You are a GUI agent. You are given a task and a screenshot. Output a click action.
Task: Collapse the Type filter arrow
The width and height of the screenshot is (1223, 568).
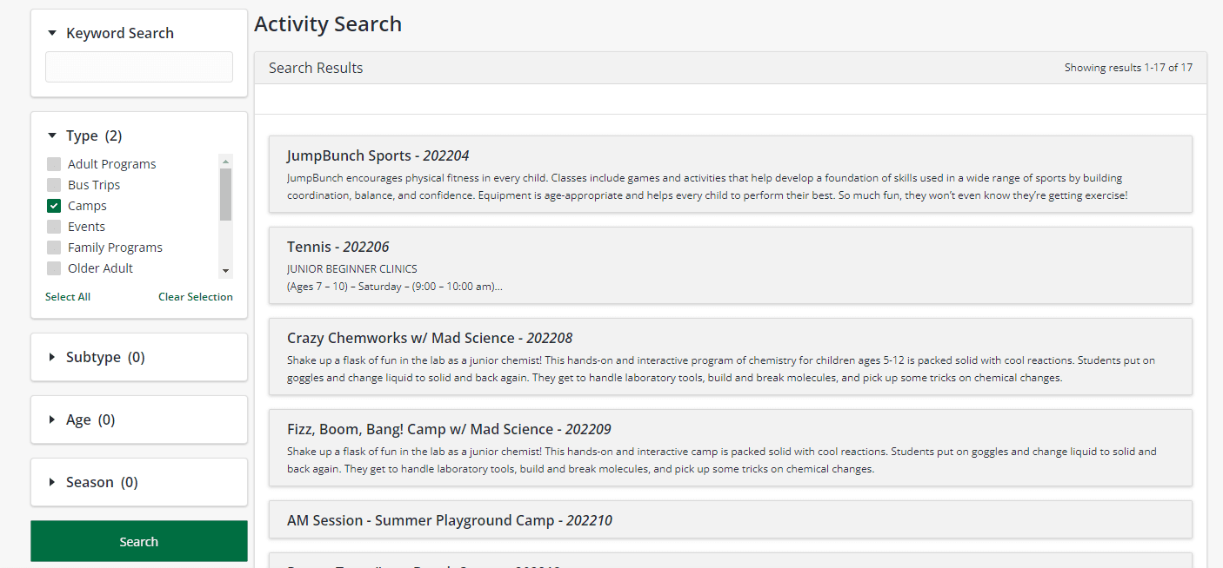pos(52,135)
